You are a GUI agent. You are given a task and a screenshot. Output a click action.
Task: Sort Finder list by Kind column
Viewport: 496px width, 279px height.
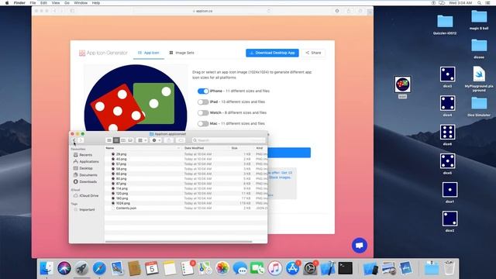click(260, 148)
